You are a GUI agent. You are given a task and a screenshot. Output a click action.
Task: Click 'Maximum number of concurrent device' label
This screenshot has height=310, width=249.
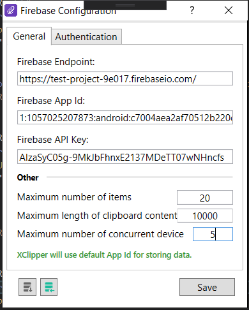pos(100,234)
